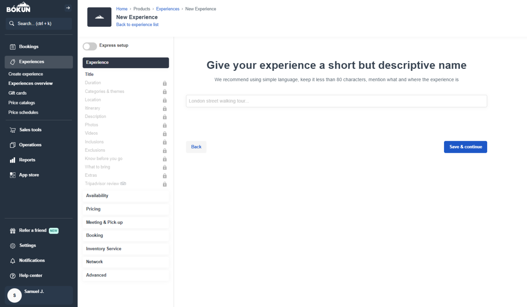Go to Experiences overview
Screen dimensions: 527x307
(x=30, y=83)
